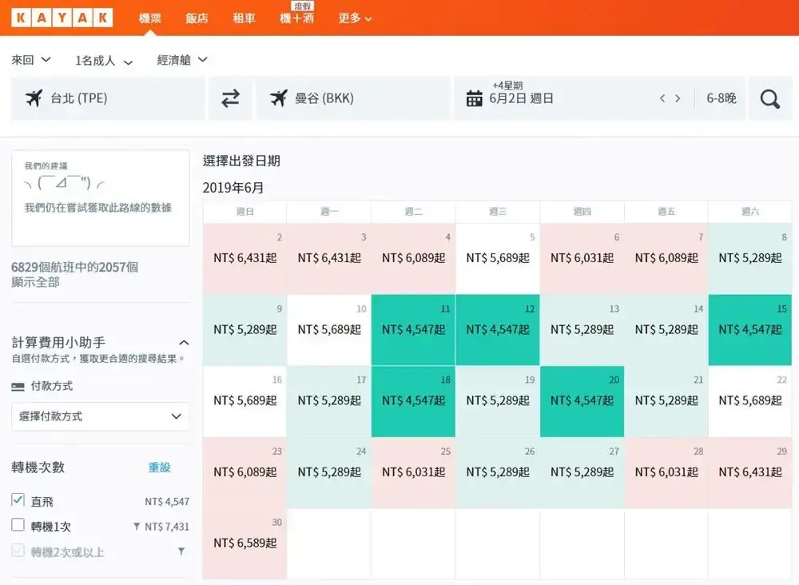Select June 18 at NT$ 4,547
Image resolution: width=799 pixels, height=585 pixels.
point(413,401)
